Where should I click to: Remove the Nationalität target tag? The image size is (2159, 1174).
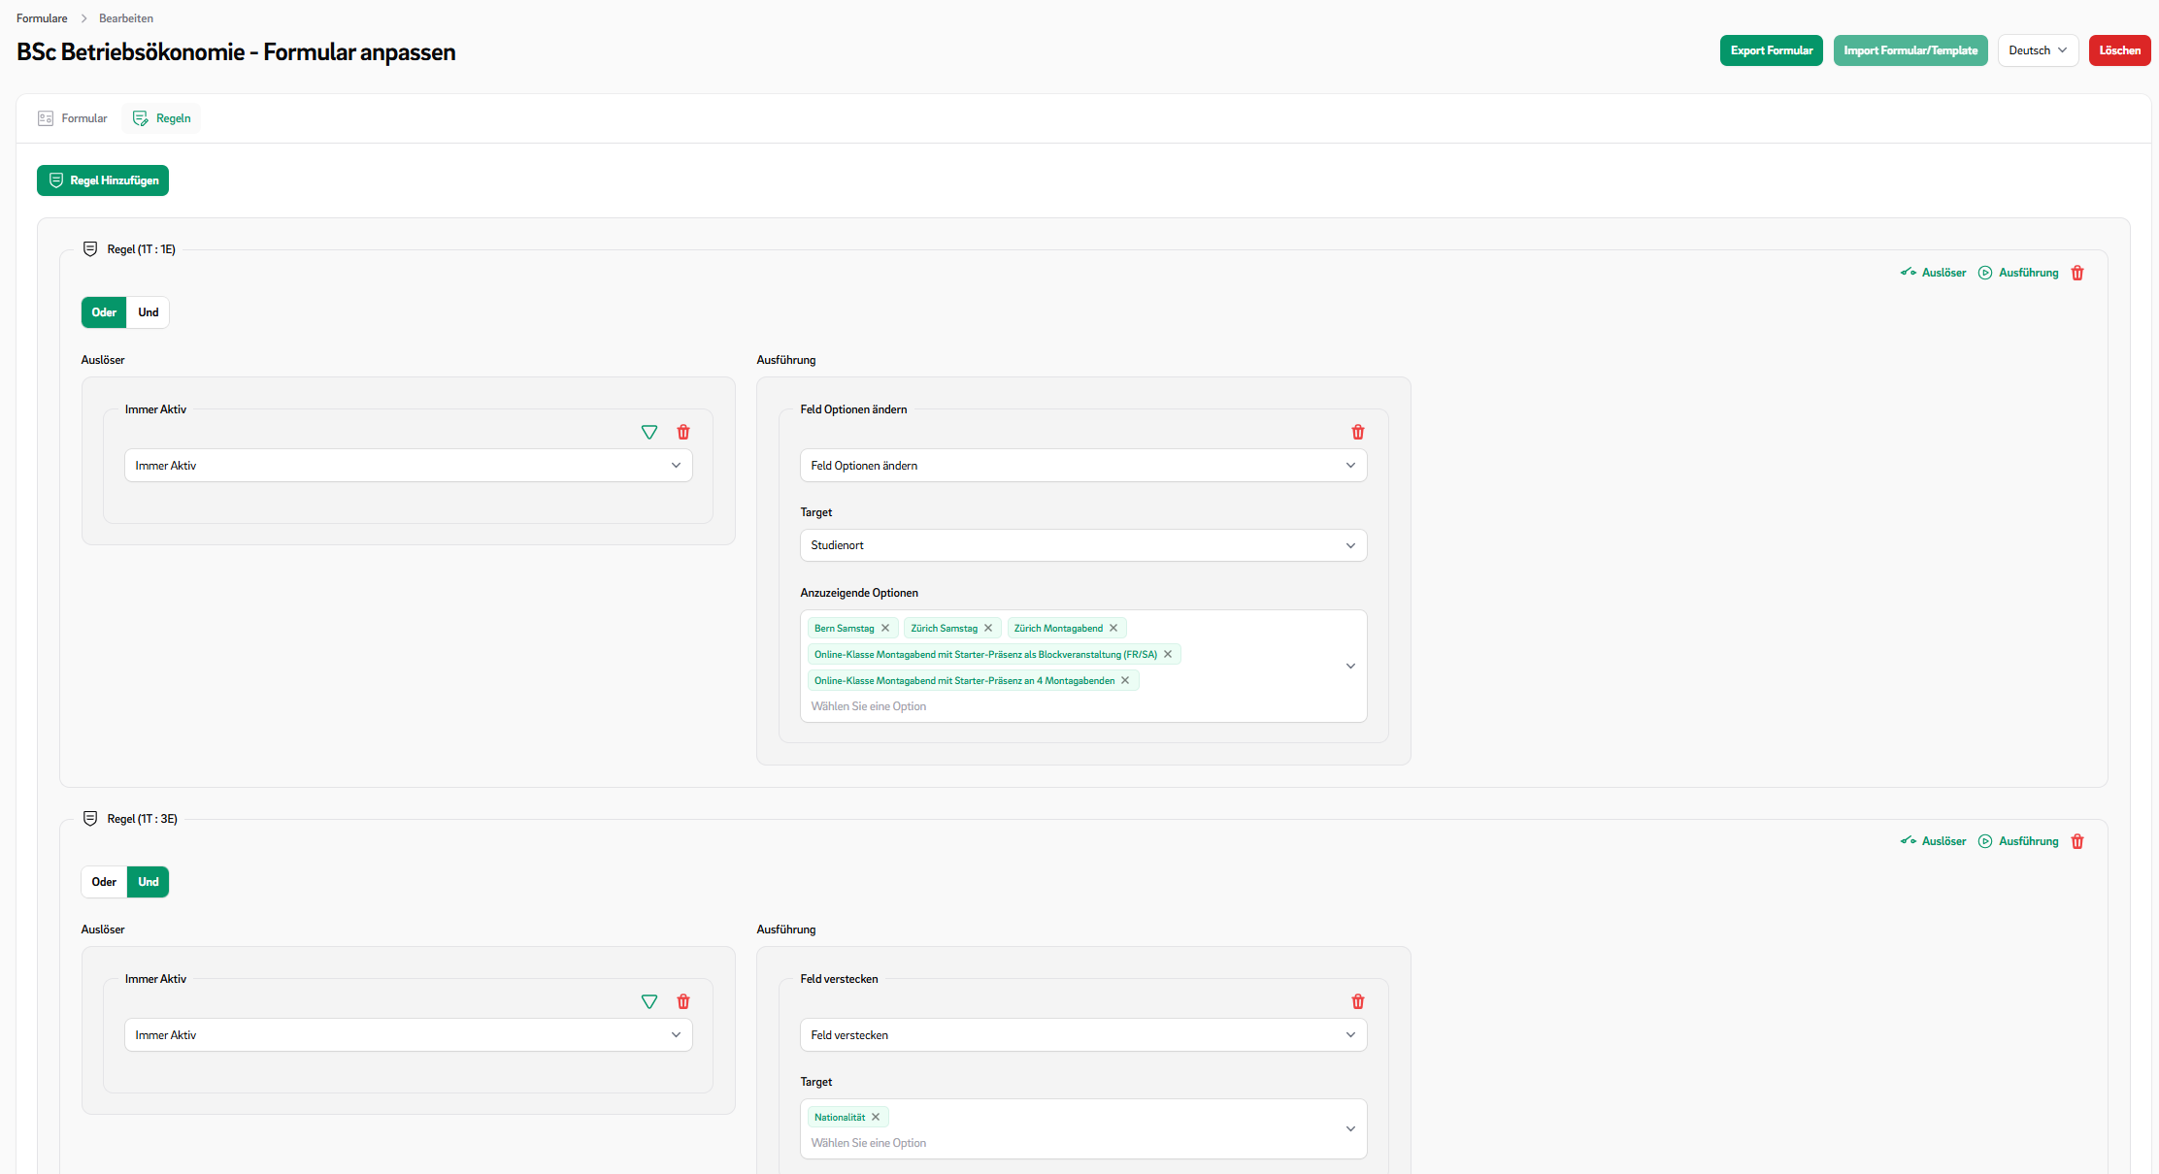[x=876, y=1117]
